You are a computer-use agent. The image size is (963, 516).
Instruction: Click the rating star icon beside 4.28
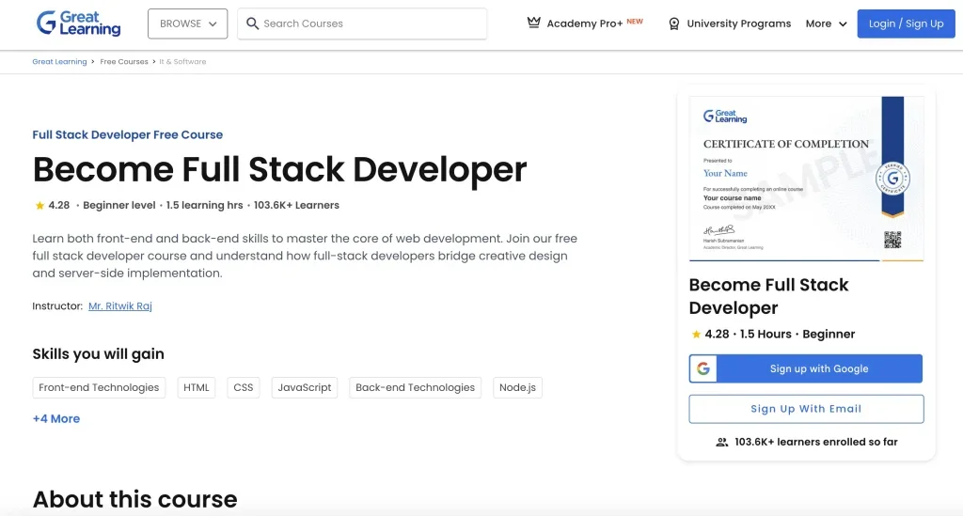click(x=39, y=206)
